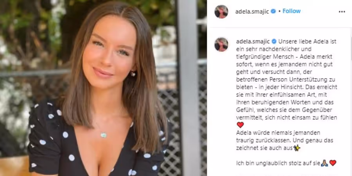This screenshot has width=352, height=176.
Task: Click the woman's face in the post photo
Action: [x=109, y=54]
